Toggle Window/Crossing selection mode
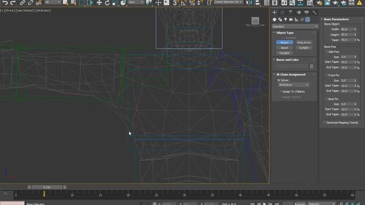 90,2
